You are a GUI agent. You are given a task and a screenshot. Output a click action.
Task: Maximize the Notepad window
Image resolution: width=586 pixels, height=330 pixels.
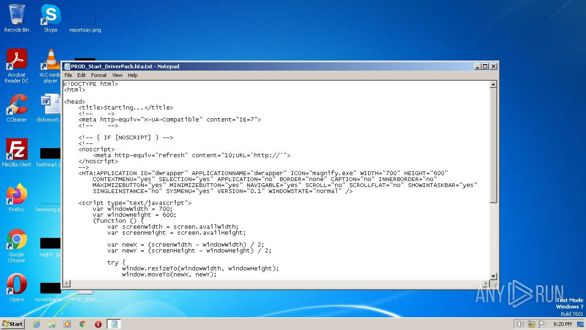pyautogui.click(x=485, y=66)
